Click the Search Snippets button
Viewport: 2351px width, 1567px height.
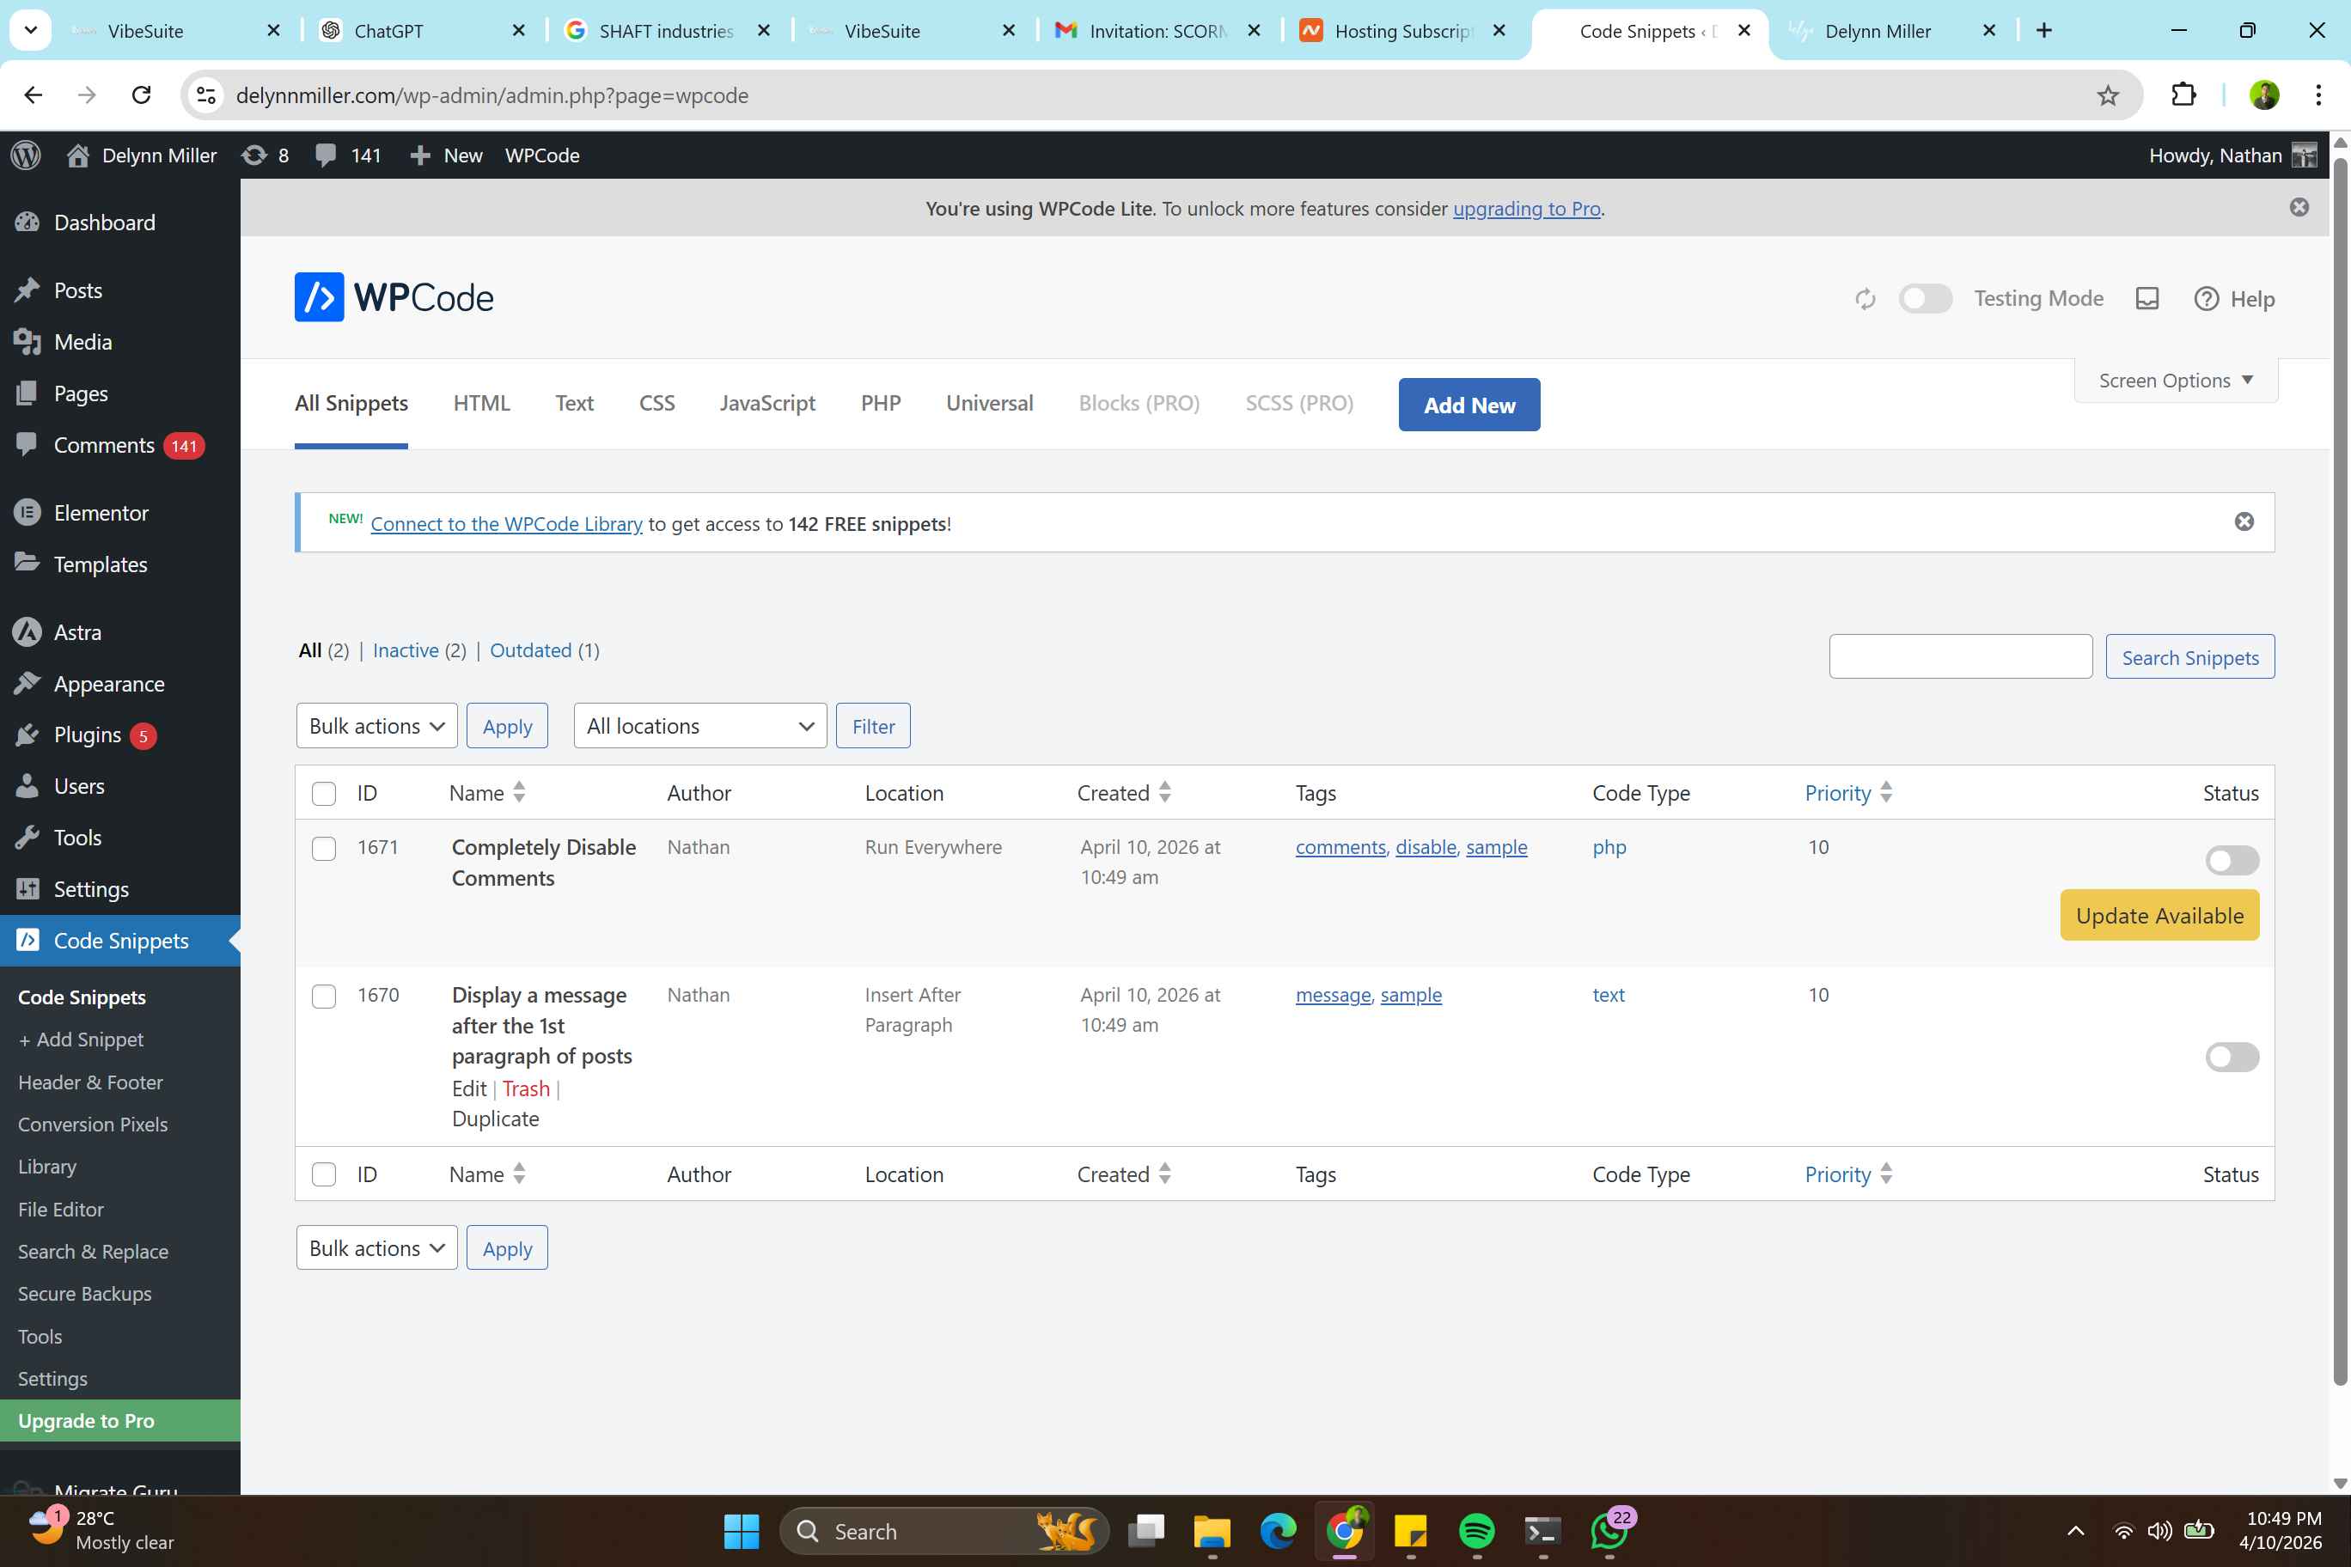click(2189, 656)
